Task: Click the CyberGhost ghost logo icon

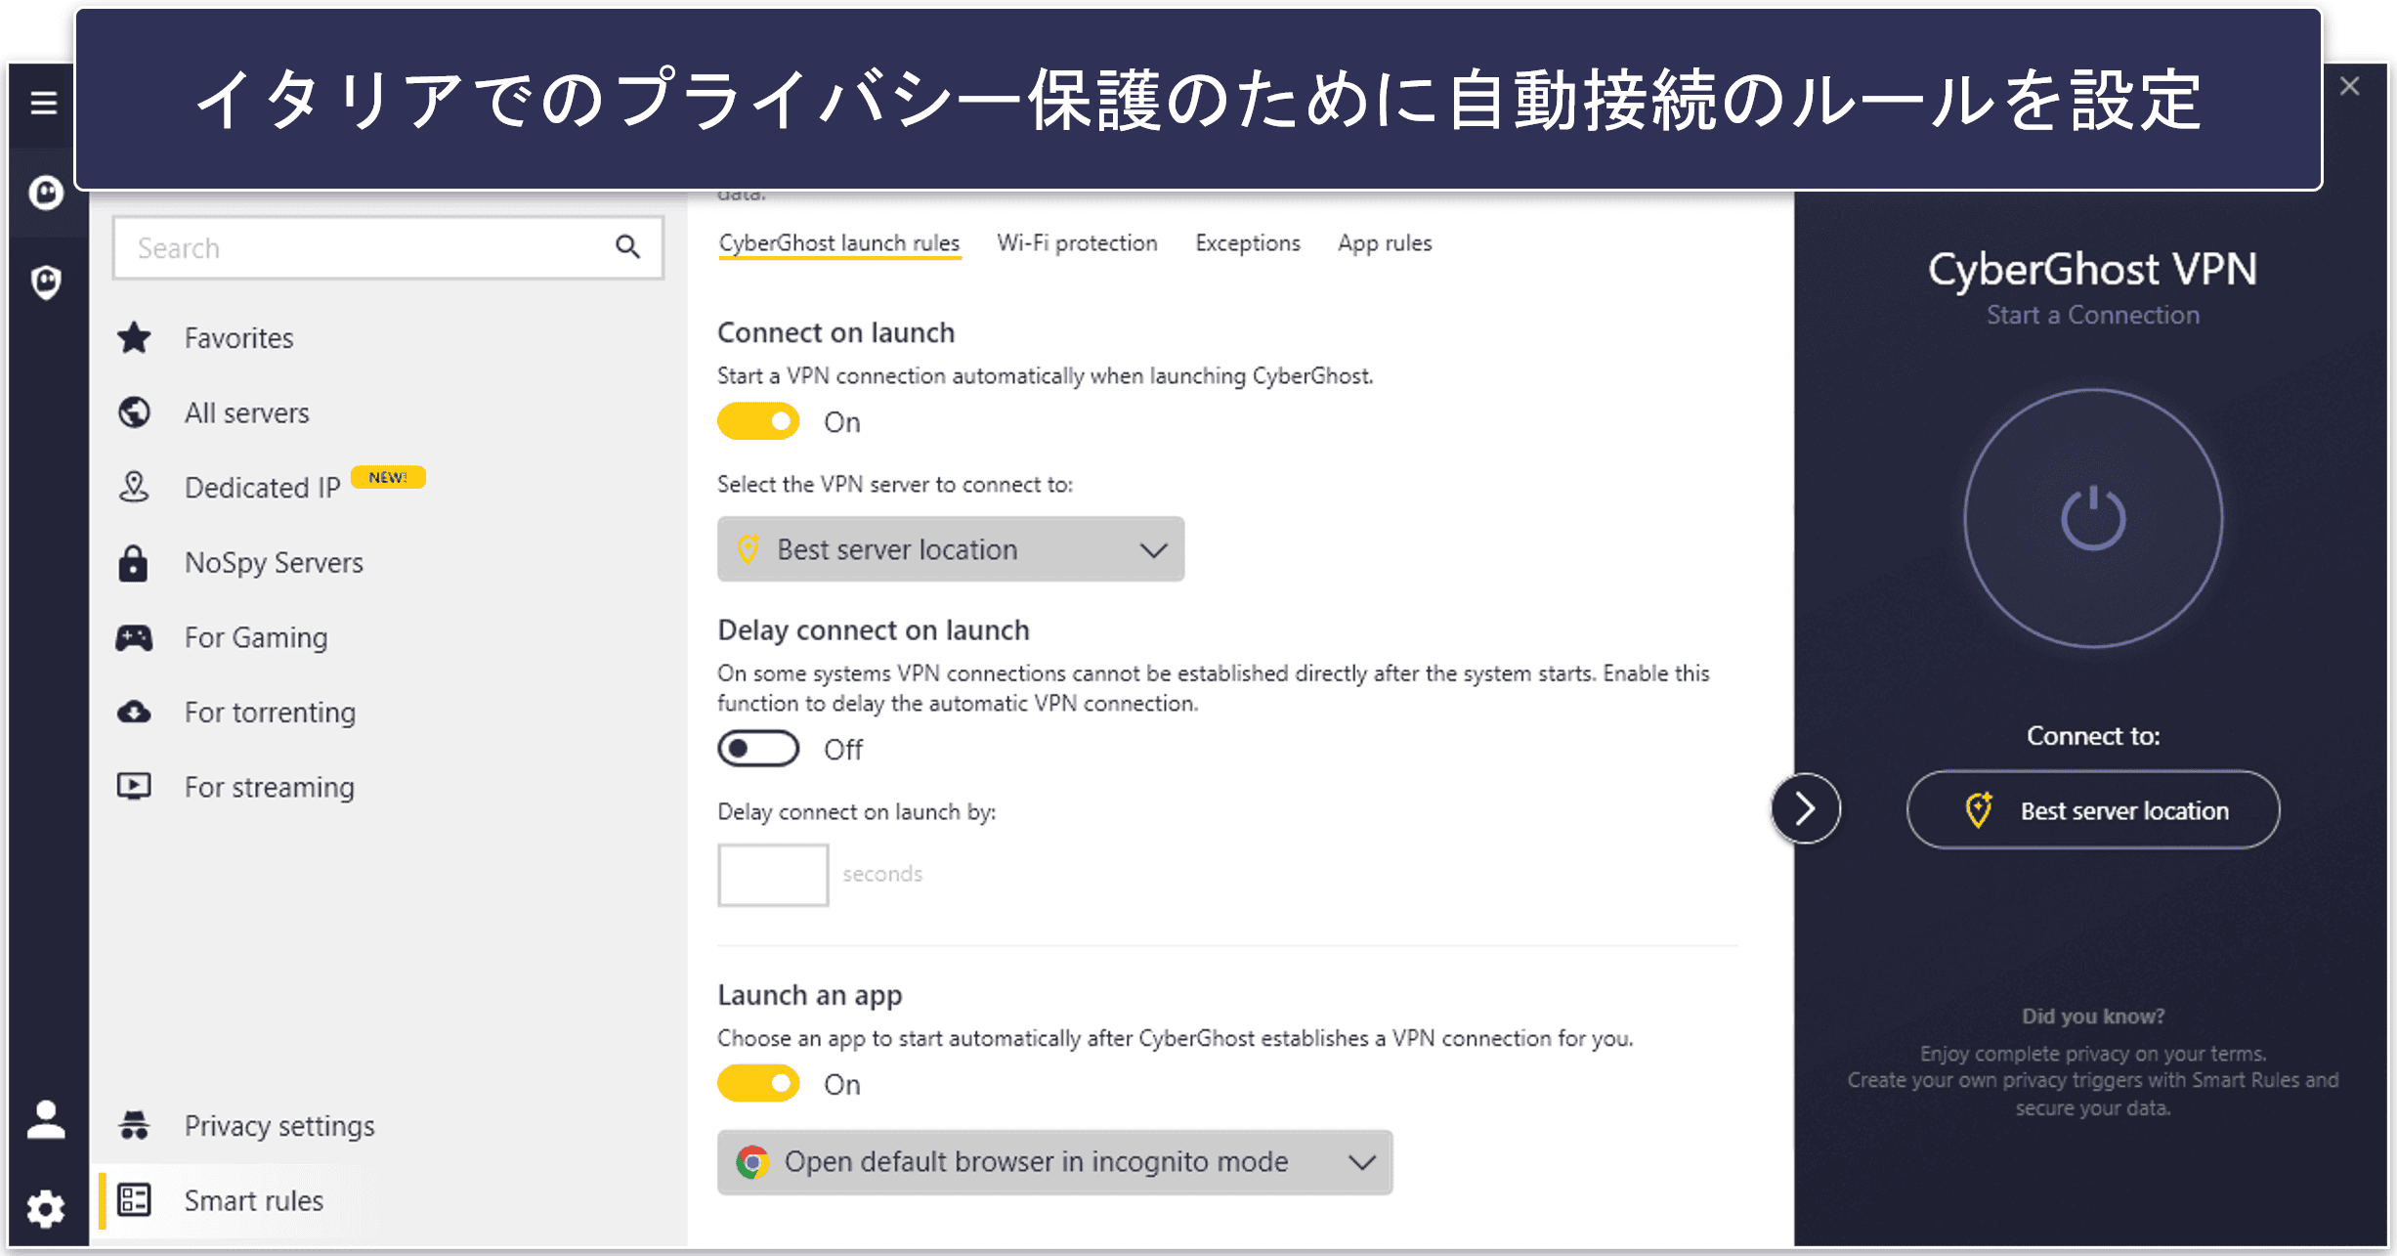Action: (46, 193)
